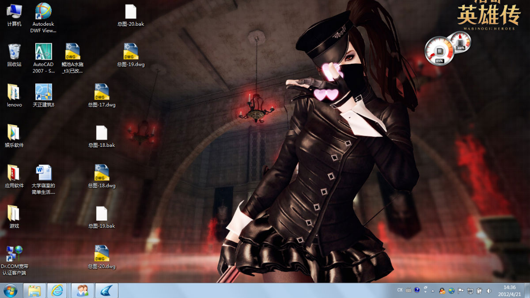This screenshot has width=530, height=298.
Task: Open the volume speaker tray icon
Action: 489,291
